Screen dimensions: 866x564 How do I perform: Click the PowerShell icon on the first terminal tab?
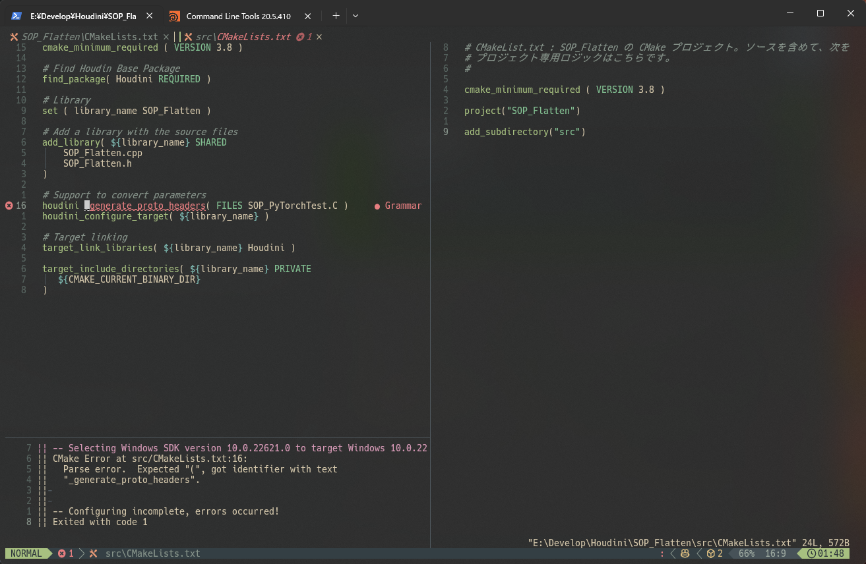tap(16, 16)
